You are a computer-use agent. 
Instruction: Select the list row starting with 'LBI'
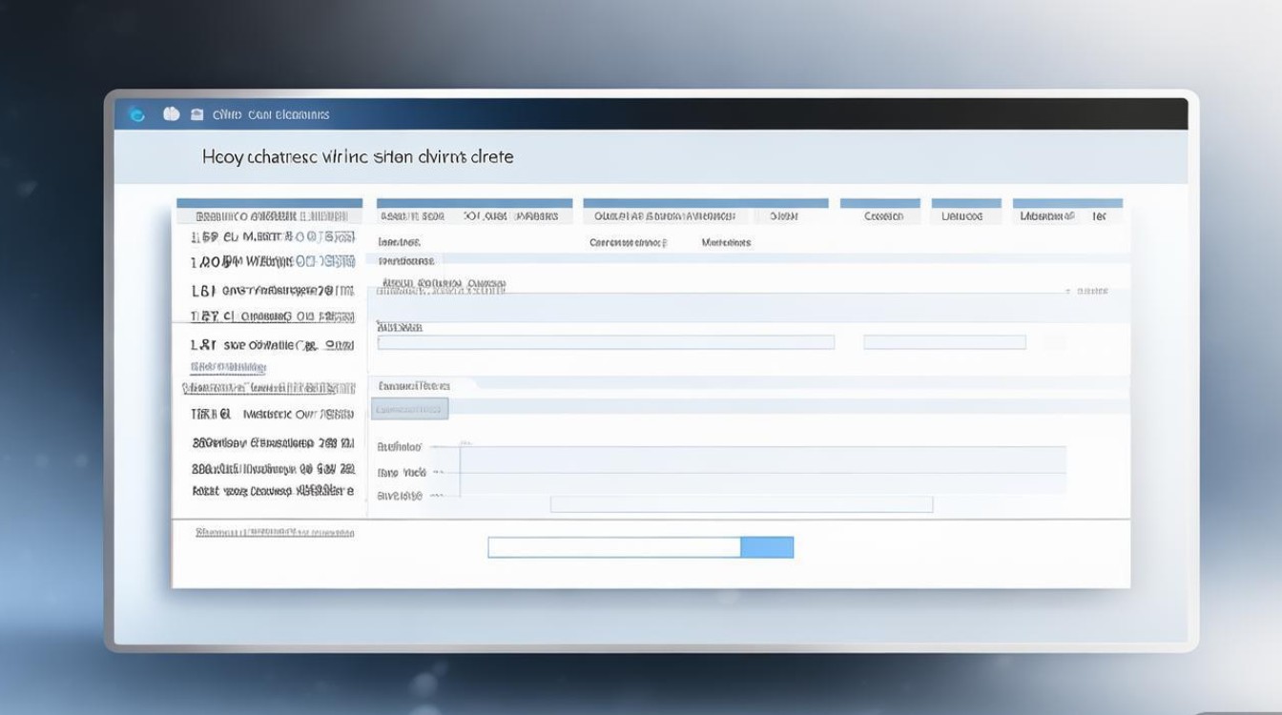click(x=273, y=290)
